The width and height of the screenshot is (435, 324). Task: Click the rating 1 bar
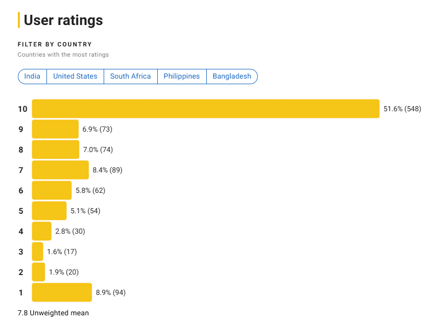(62, 292)
